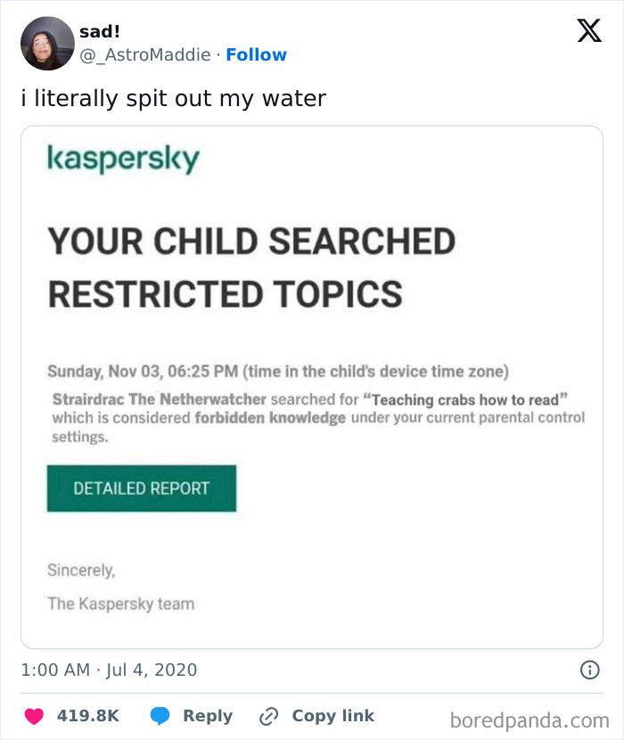Click the "i literally spit out my water" text
624x740 pixels.
tap(174, 97)
